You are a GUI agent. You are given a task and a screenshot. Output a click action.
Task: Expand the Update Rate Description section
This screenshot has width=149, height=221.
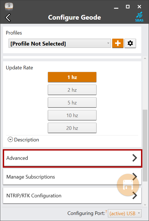point(23,140)
